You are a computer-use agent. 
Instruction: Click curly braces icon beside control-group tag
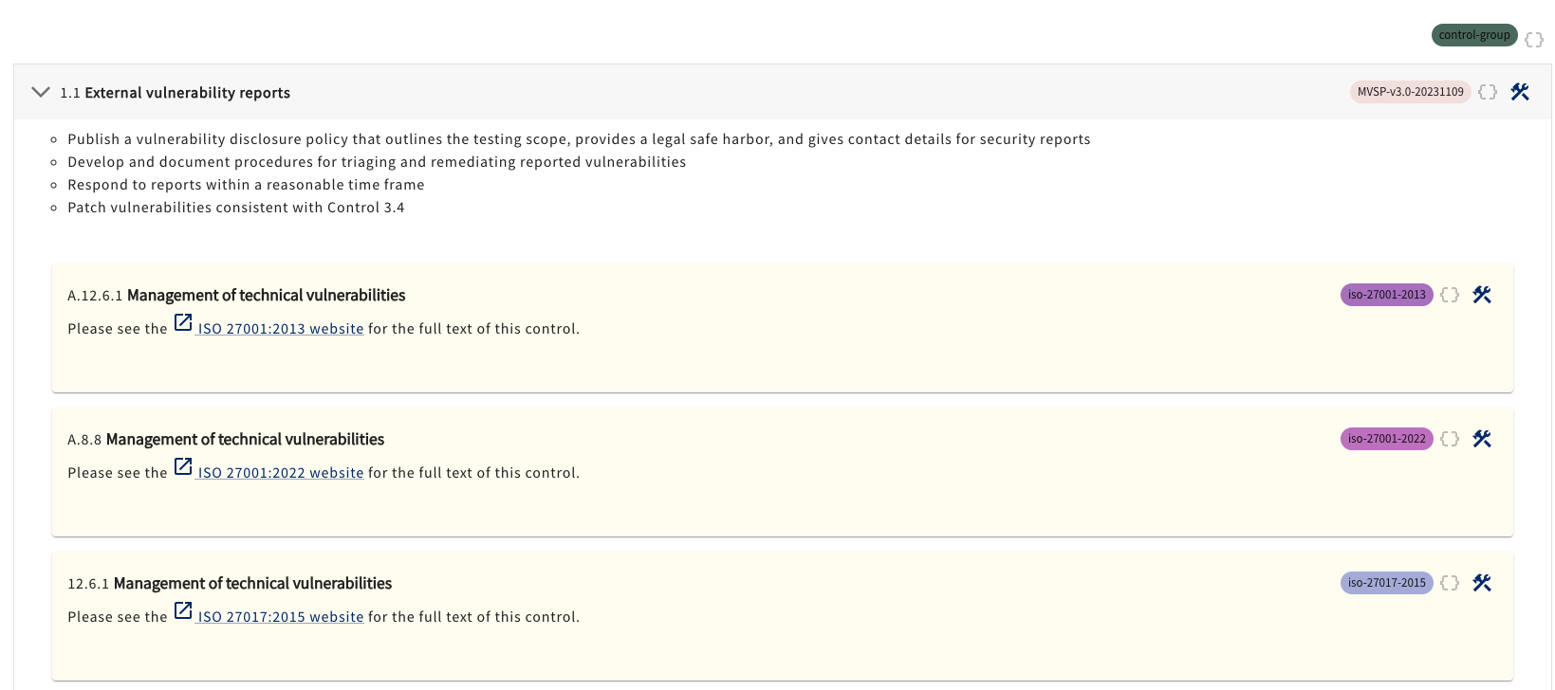(x=1534, y=40)
